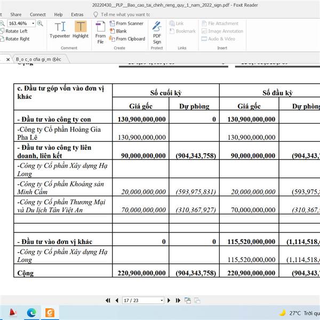Click the Bookmark tool

(x=182, y=31)
